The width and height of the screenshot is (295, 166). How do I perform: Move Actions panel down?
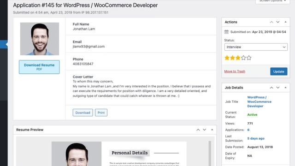click(x=278, y=22)
